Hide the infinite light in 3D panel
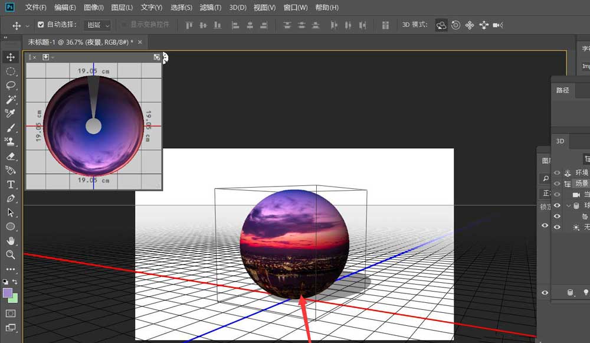The width and height of the screenshot is (590, 343). tap(558, 227)
